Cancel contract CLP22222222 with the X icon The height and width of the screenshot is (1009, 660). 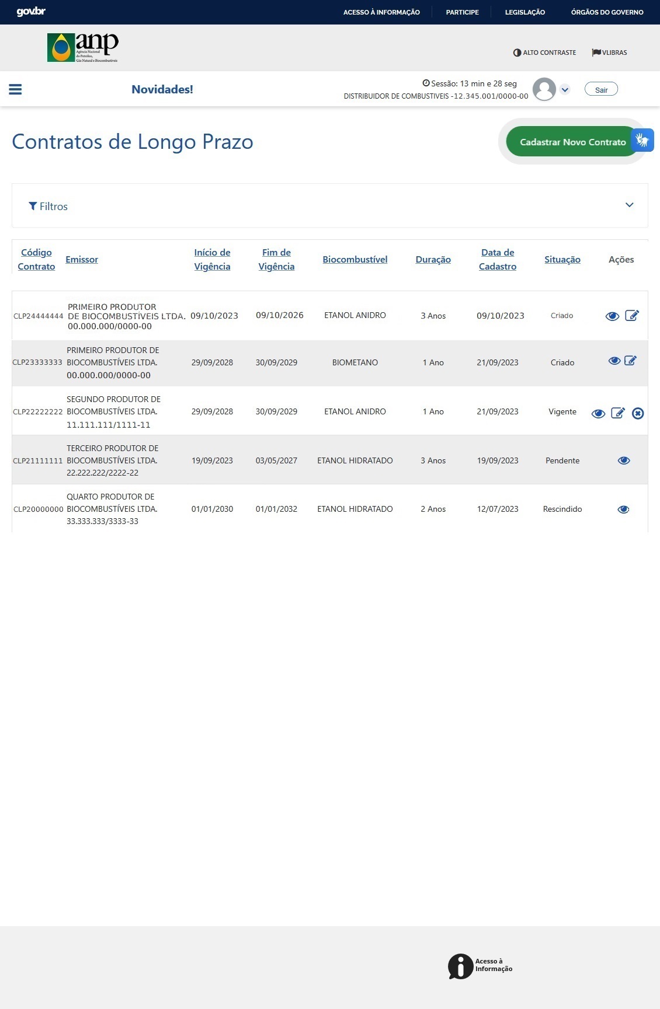tap(638, 413)
